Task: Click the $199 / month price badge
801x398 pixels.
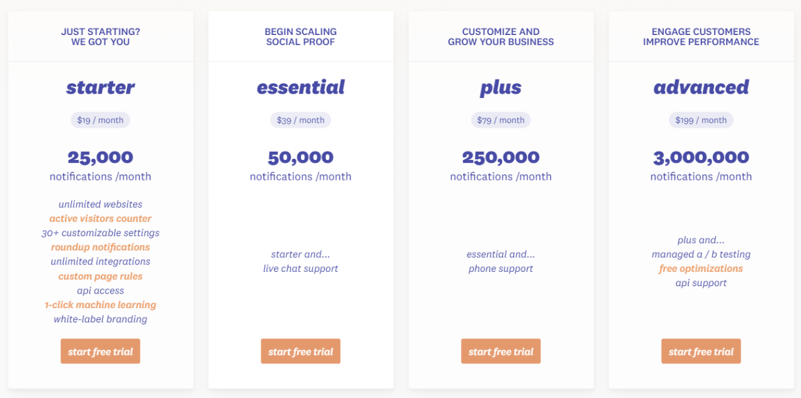Action: click(x=701, y=119)
